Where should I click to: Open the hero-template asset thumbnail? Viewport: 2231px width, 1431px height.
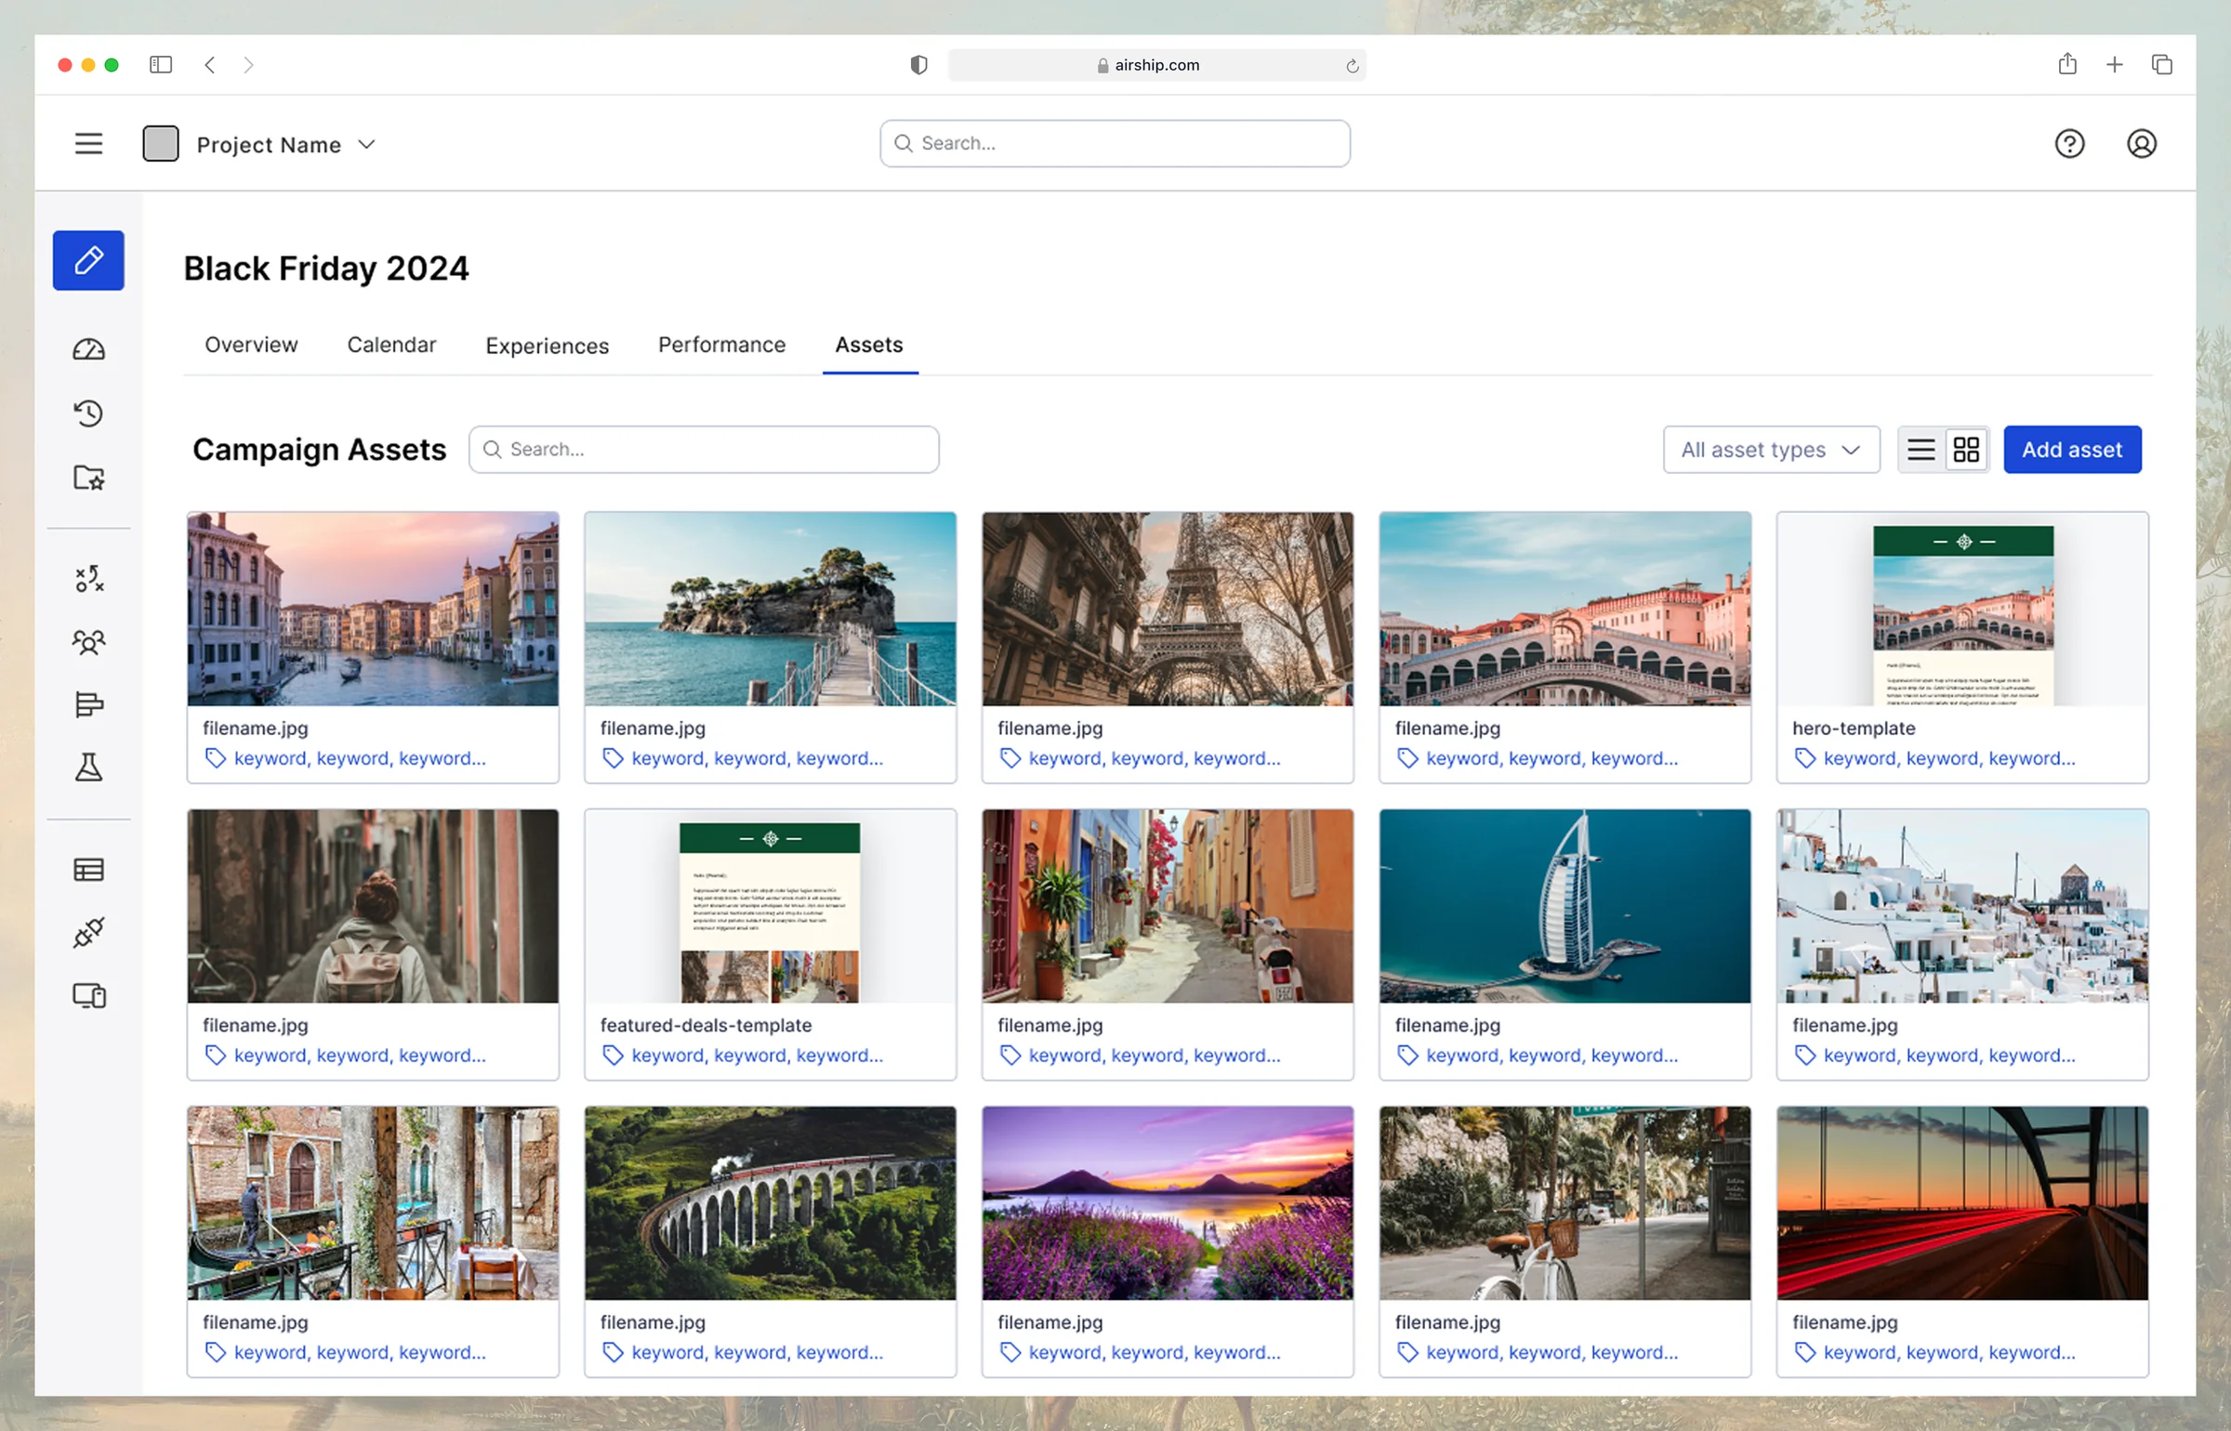pyautogui.click(x=1962, y=609)
